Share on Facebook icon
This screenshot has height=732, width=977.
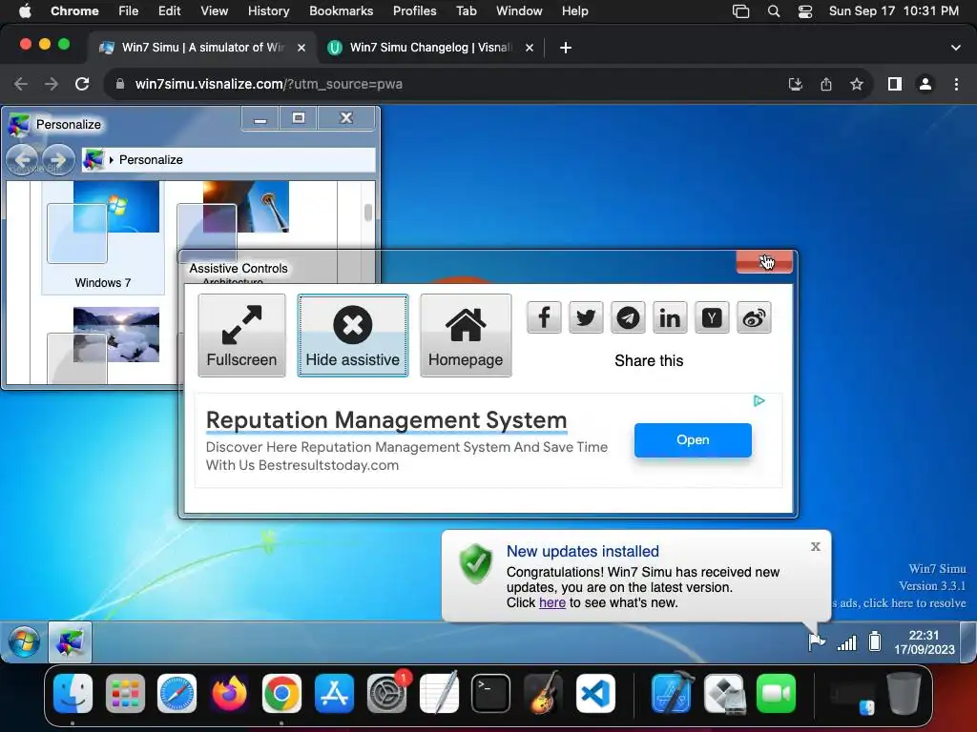click(x=544, y=317)
